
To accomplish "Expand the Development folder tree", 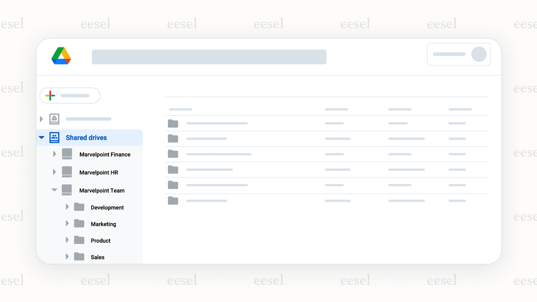I will [67, 207].
